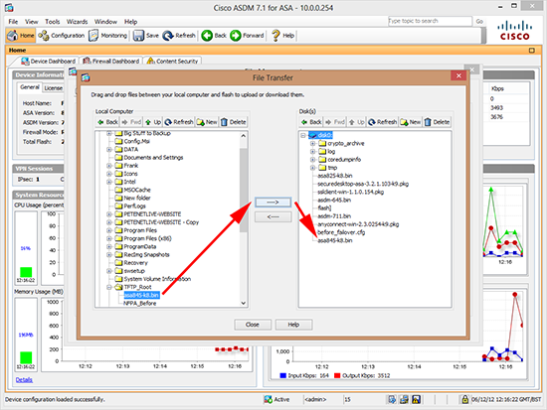Click the topic search input field
Viewport: 547px width, 410px height.
(430, 21)
